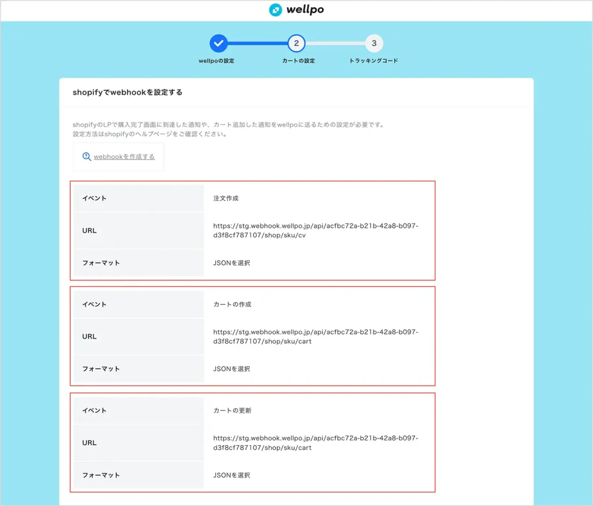This screenshot has width=593, height=506.
Task: Open the 'webhookを作成する' help link
Action: 124,156
